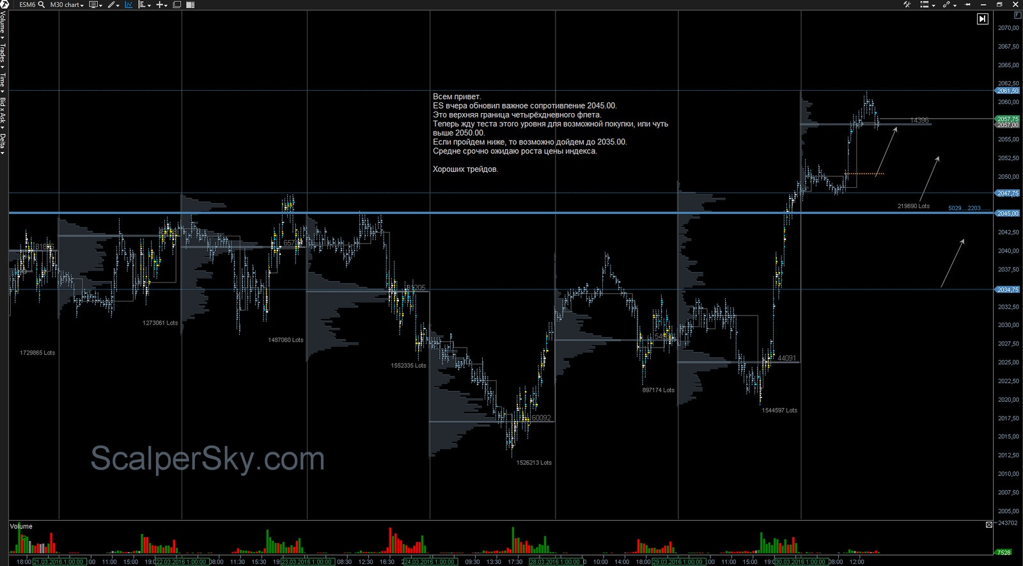This screenshot has height=566, width=1023.
Task: Open the M30 chart timeframe dropdown
Action: point(66,4)
